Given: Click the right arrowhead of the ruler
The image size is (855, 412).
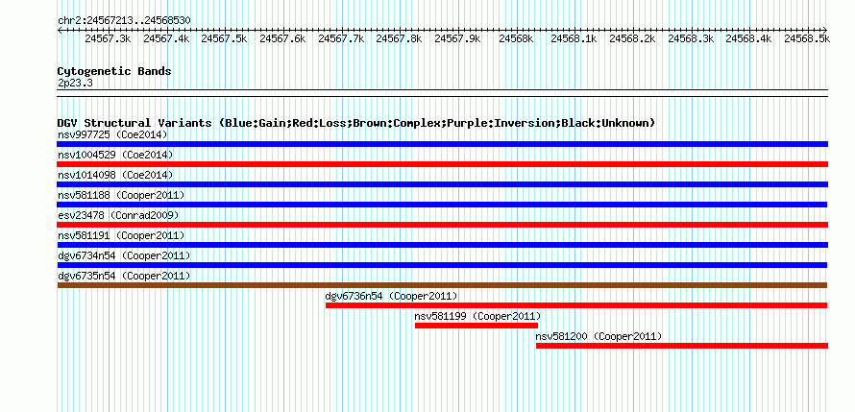Looking at the screenshot, I should (x=825, y=30).
